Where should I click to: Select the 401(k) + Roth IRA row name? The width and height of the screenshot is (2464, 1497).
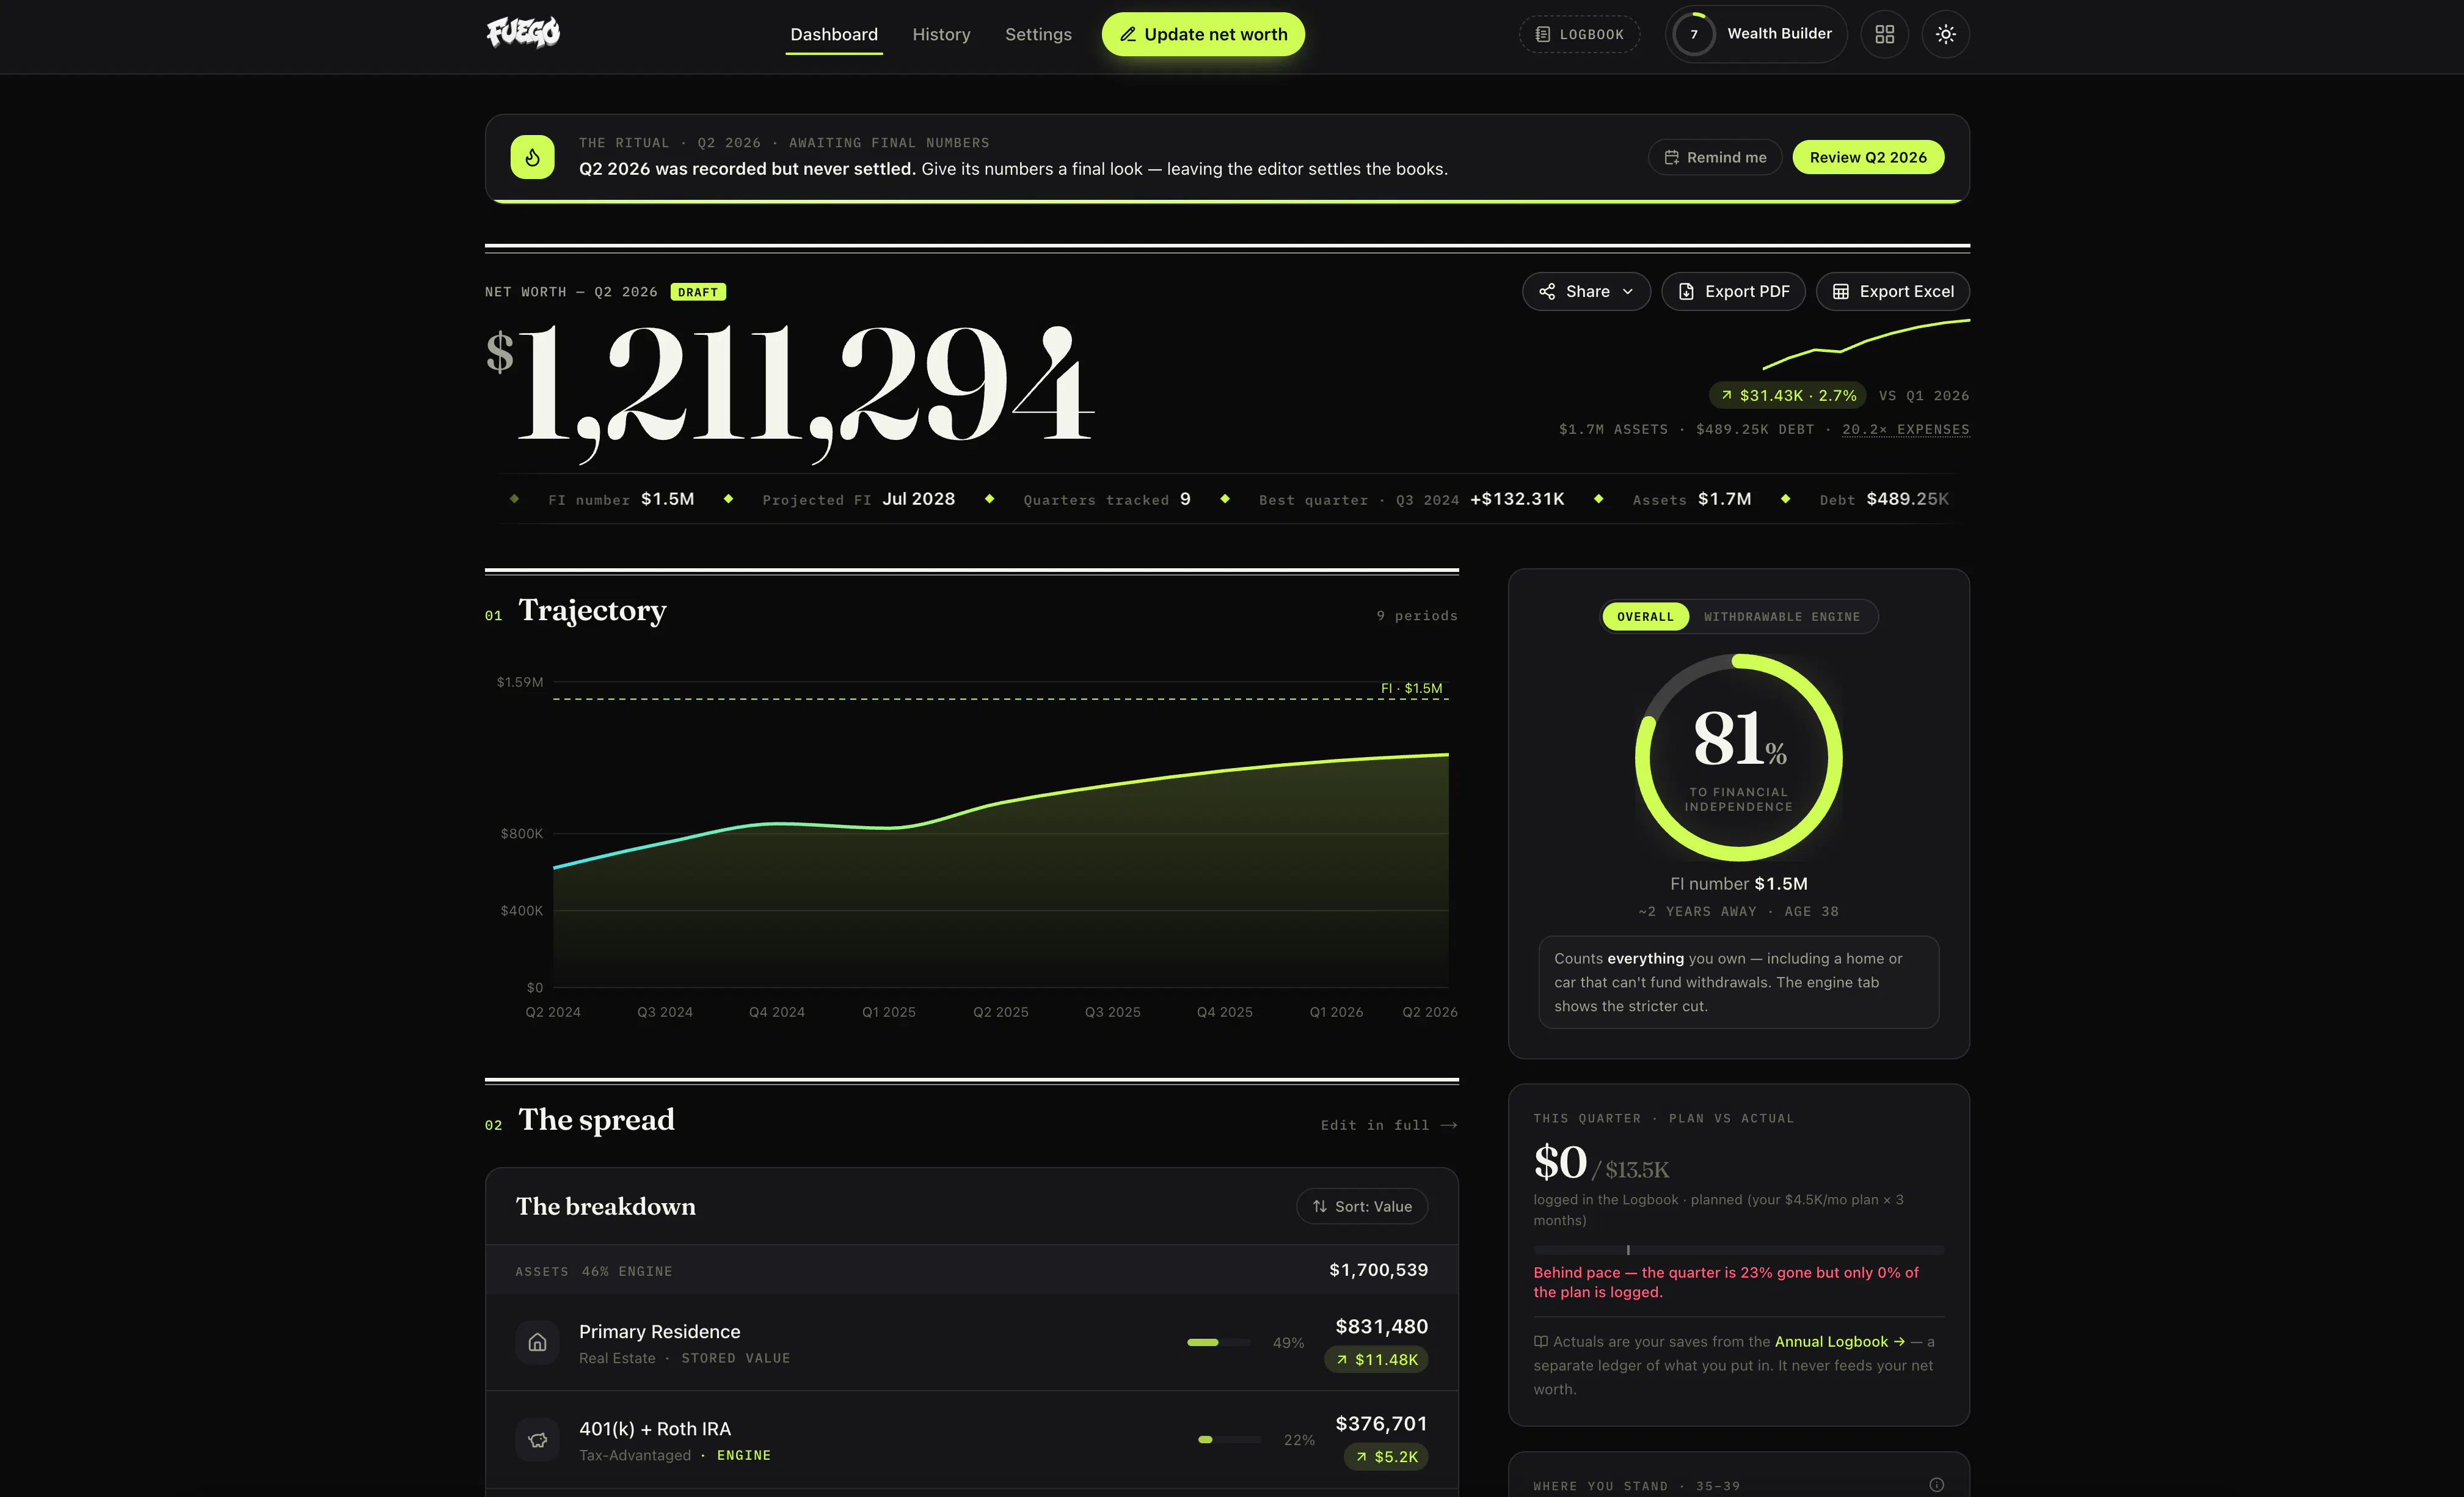pos(655,1429)
